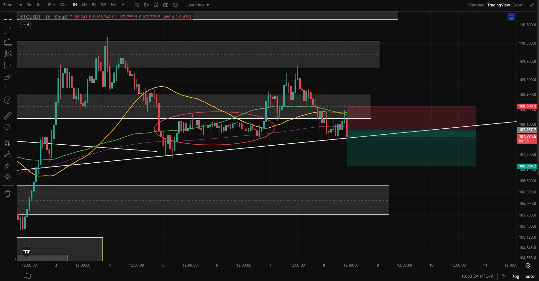
Task: Click the 108,594.5 stop price label
Action: (527, 106)
